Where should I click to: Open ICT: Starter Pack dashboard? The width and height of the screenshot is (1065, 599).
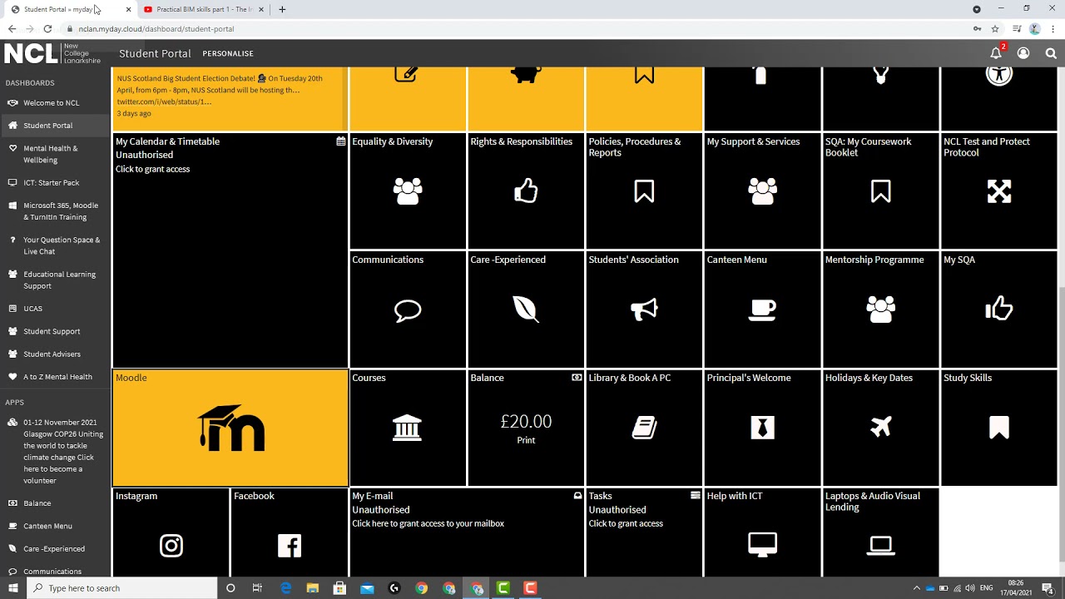coord(55,183)
